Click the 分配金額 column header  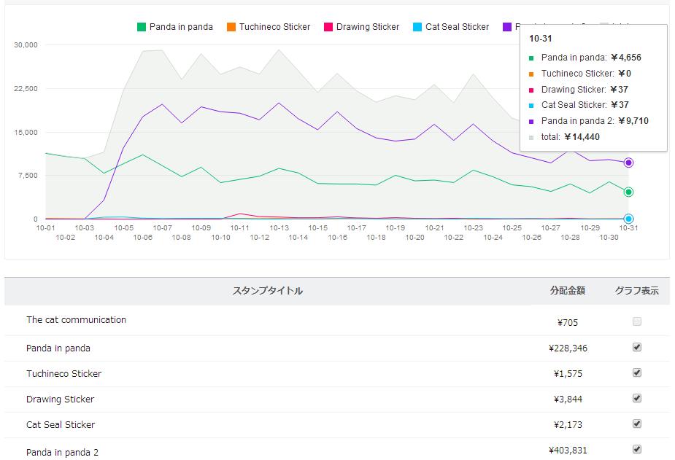coord(567,291)
